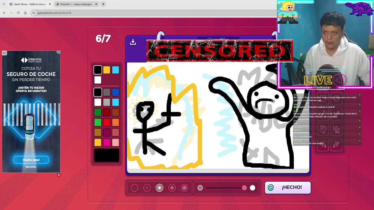This screenshot has height=210, width=374.
Task: Download the drawing with the download icon
Action: [133, 42]
